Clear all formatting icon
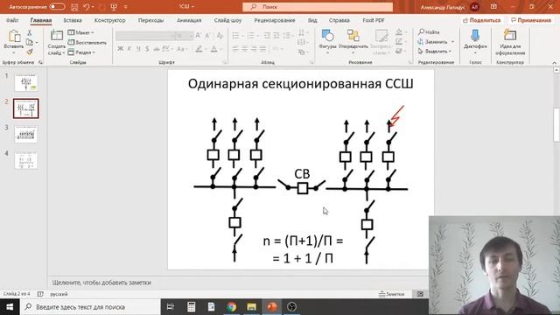The width and height of the screenshot is (560, 315). tap(220, 35)
